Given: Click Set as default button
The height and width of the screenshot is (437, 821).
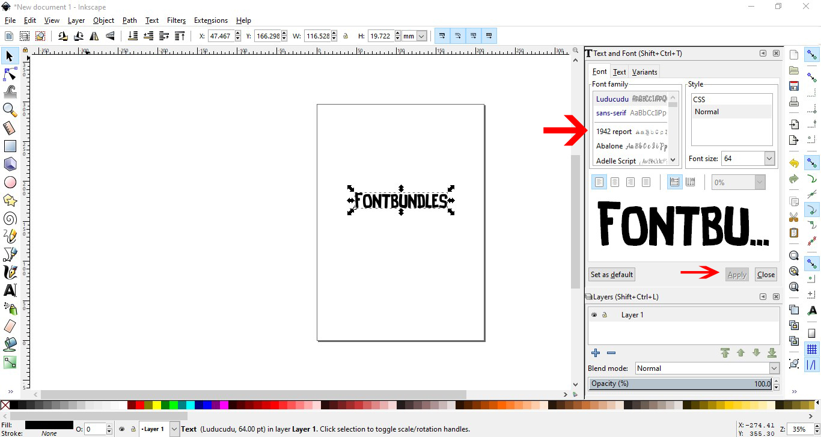Looking at the screenshot, I should click(x=612, y=275).
